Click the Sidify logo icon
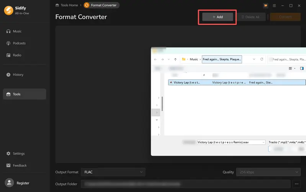Viewport: 306px width, 192px height. pyautogui.click(x=8, y=10)
